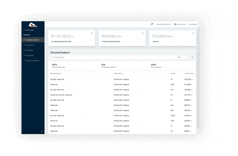238x156 pixels.
Task: Click info icon on Effective Compute Cost card
Action: click(142, 33)
